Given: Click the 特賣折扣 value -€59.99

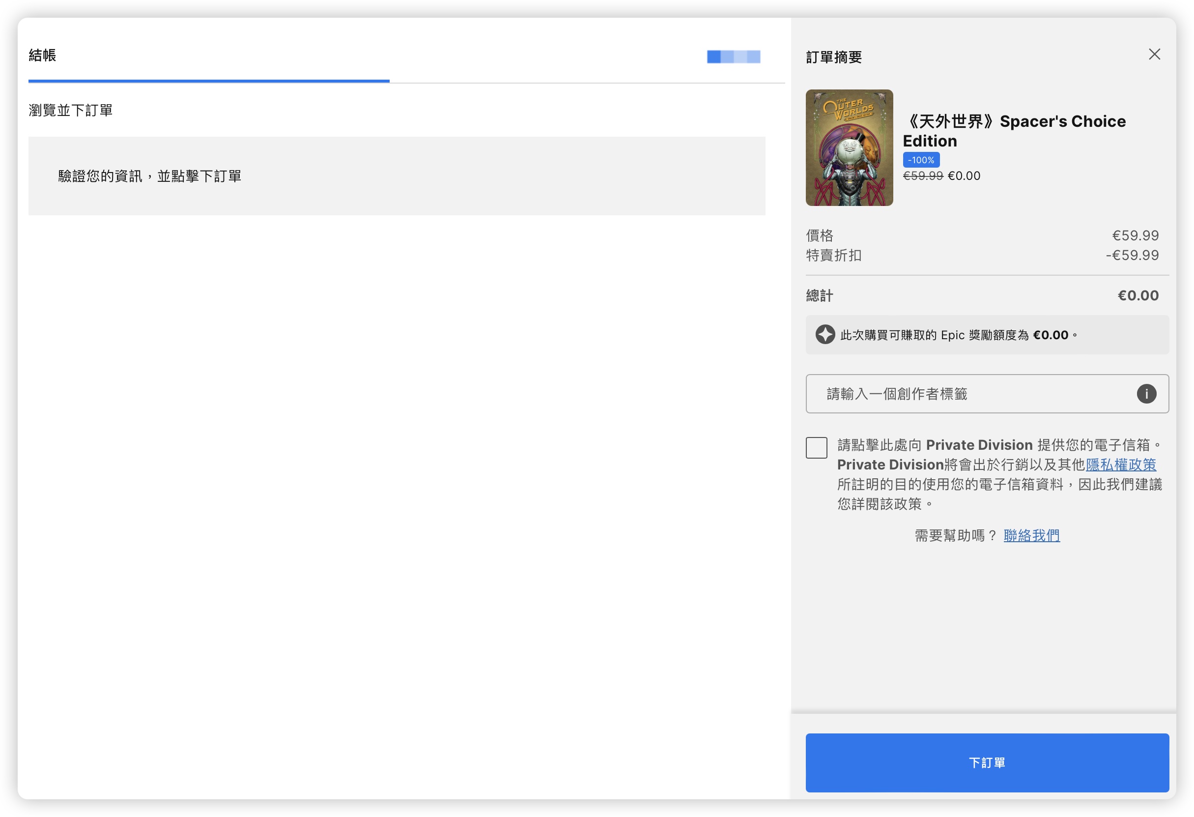Looking at the screenshot, I should (x=1132, y=256).
